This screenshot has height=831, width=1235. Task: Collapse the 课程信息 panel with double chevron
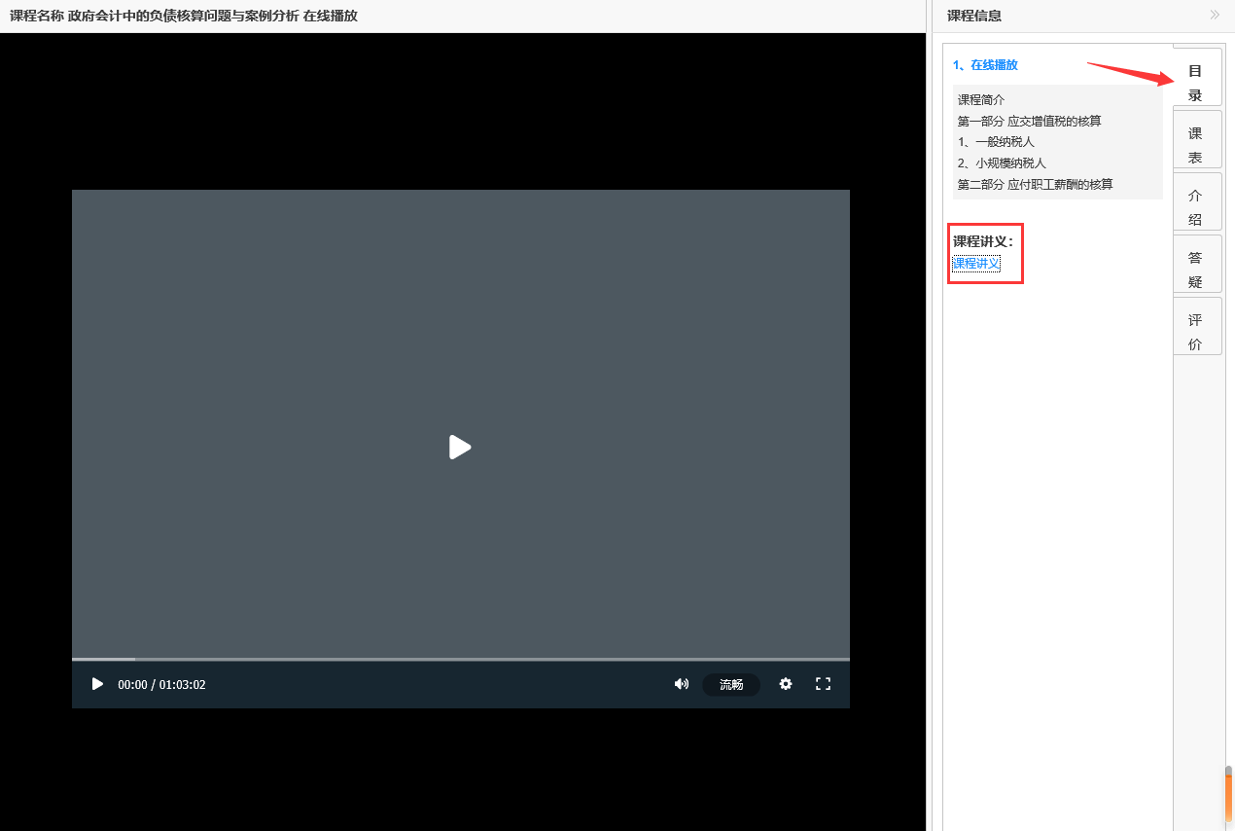[1214, 15]
